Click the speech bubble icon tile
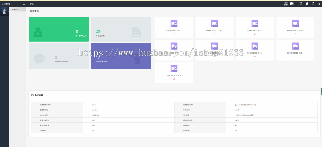This screenshot has width=322, height=147. [x=39, y=59]
